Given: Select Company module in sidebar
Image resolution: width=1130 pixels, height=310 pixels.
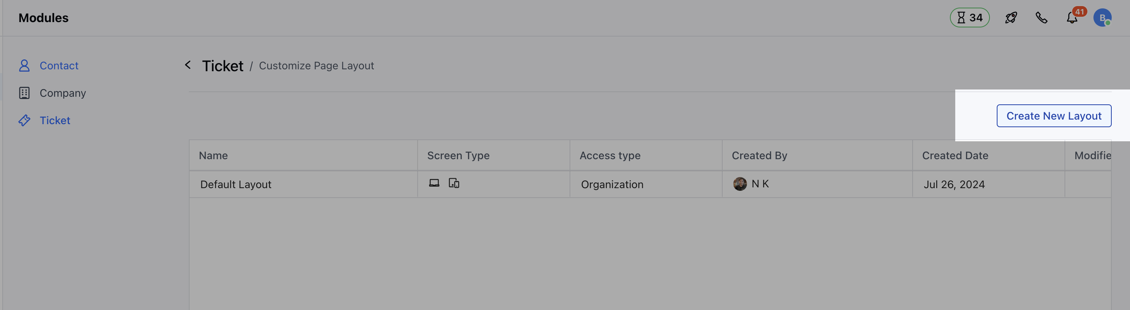Looking at the screenshot, I should click(x=63, y=93).
